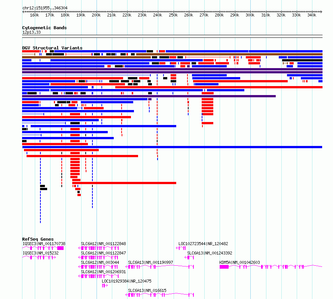Click the 240k ruler tick label

click(158, 15)
